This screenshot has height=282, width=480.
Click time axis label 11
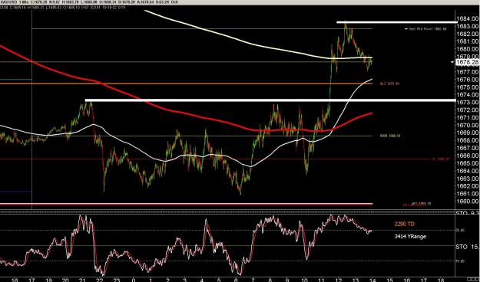322,280
